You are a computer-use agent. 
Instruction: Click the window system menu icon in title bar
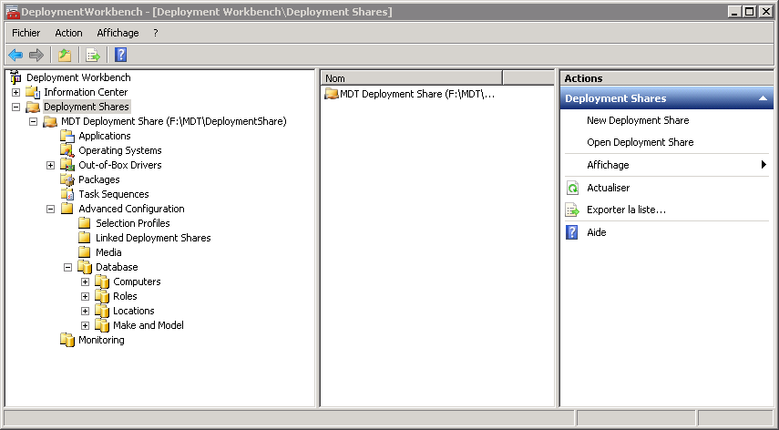pos(13,12)
